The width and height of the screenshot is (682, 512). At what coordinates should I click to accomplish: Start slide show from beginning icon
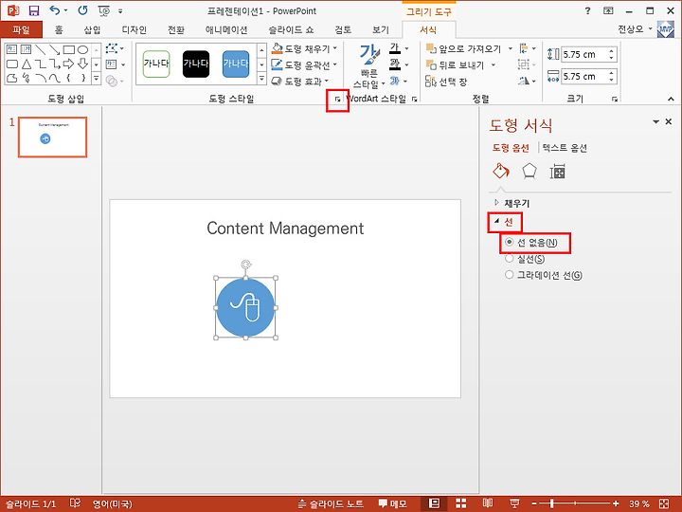click(103, 10)
